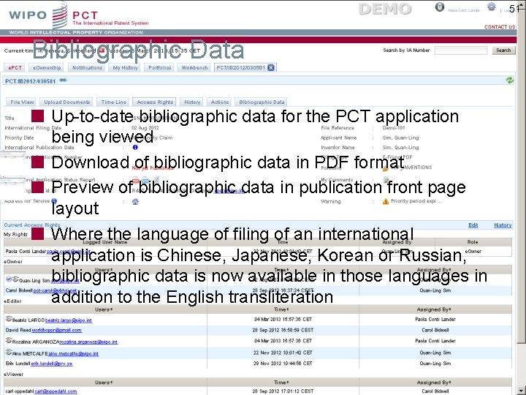Click the David Reed email link
This screenshot has width=526, height=395.
(57, 330)
